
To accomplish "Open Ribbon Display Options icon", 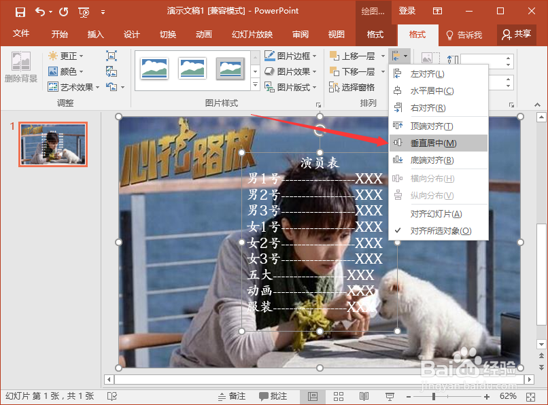I will (x=438, y=12).
